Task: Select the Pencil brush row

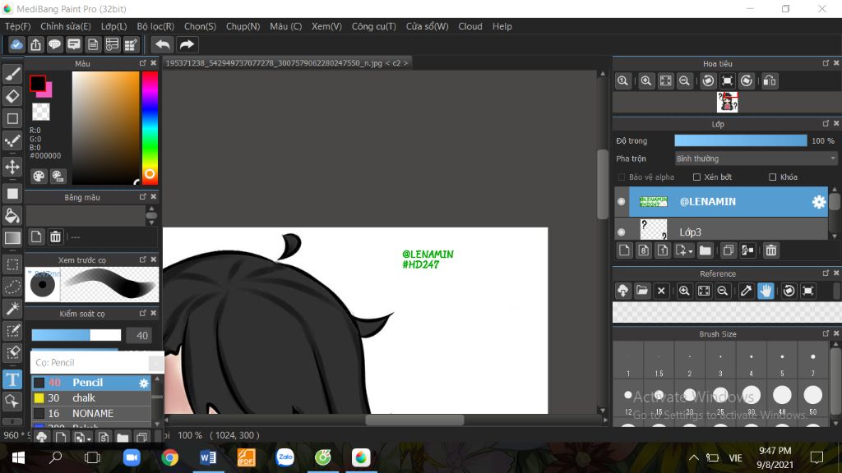Action: 92,383
